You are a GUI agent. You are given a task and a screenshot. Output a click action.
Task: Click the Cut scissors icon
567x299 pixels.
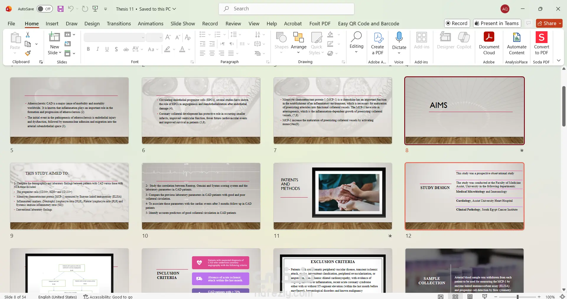tap(28, 35)
